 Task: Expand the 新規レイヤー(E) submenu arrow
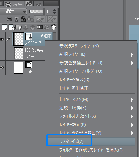pos(132,54)
